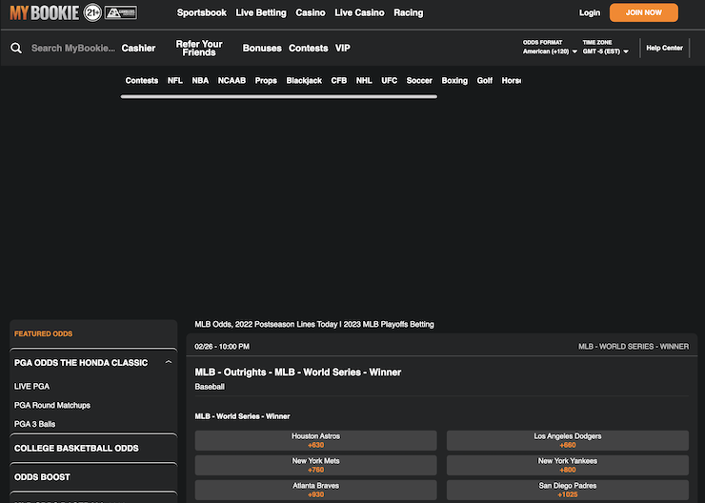Select the NFL tab
The height and width of the screenshot is (503, 705).
click(175, 80)
